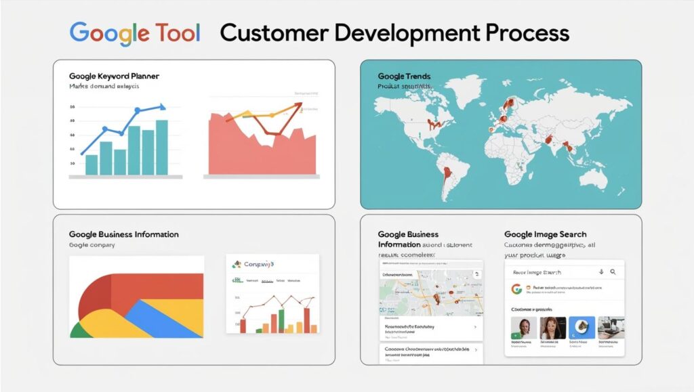Click the small orange icon next to G logo

click(528, 288)
